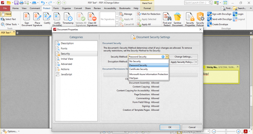Click new tab plus button

[17, 33]
